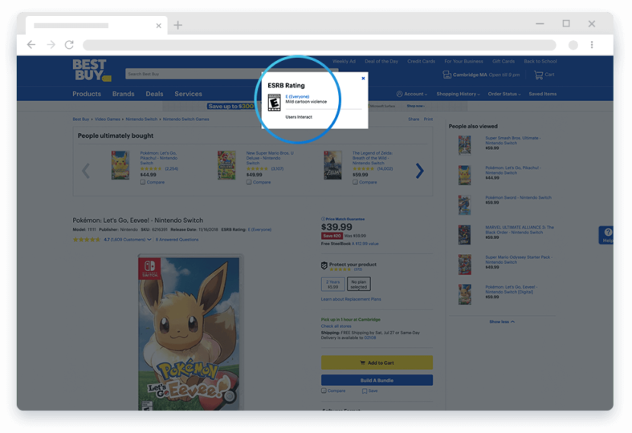The image size is (632, 433).
Task: Click the Save bookmark icon
Action: coord(365,391)
